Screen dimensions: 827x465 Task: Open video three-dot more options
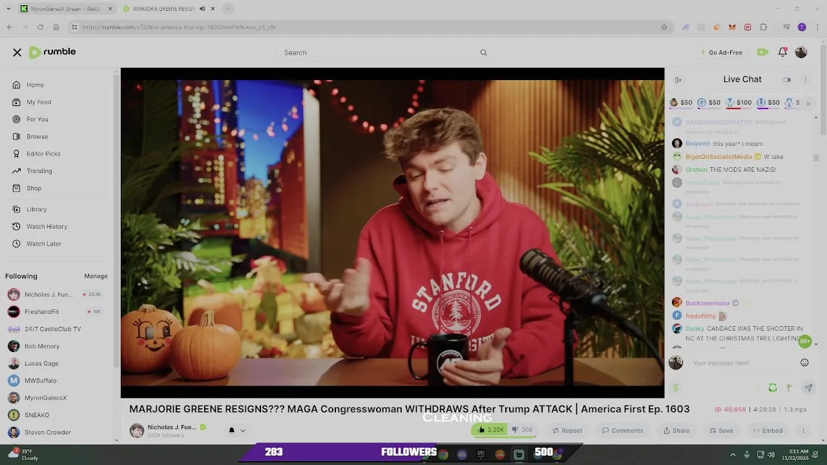tap(803, 431)
